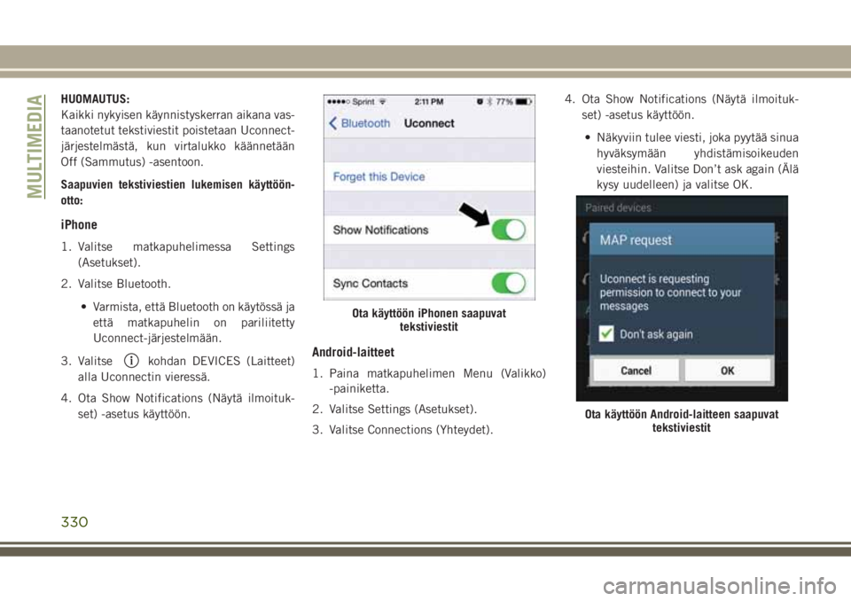Viewport: 851px width, 601px height.
Task: Click the iPhone battery icon in status bar
Action: [x=524, y=102]
